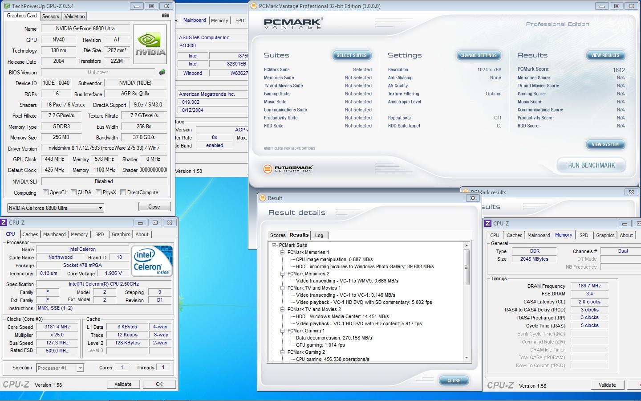Click the GPU-Z title bar app icon
The width and height of the screenshot is (641, 401).
point(7,6)
